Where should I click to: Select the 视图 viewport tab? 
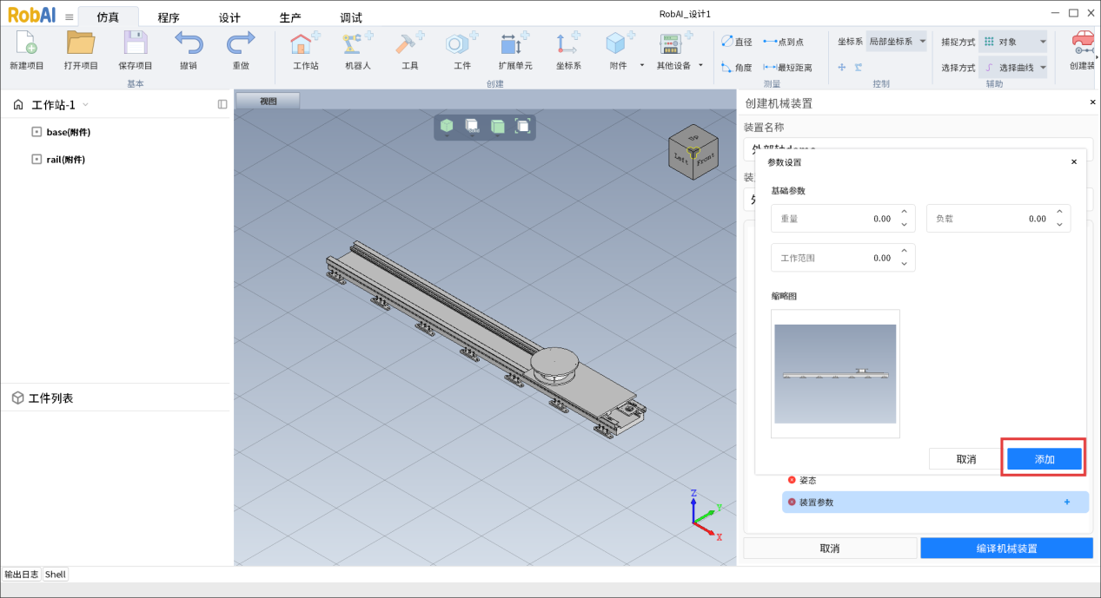coord(268,101)
